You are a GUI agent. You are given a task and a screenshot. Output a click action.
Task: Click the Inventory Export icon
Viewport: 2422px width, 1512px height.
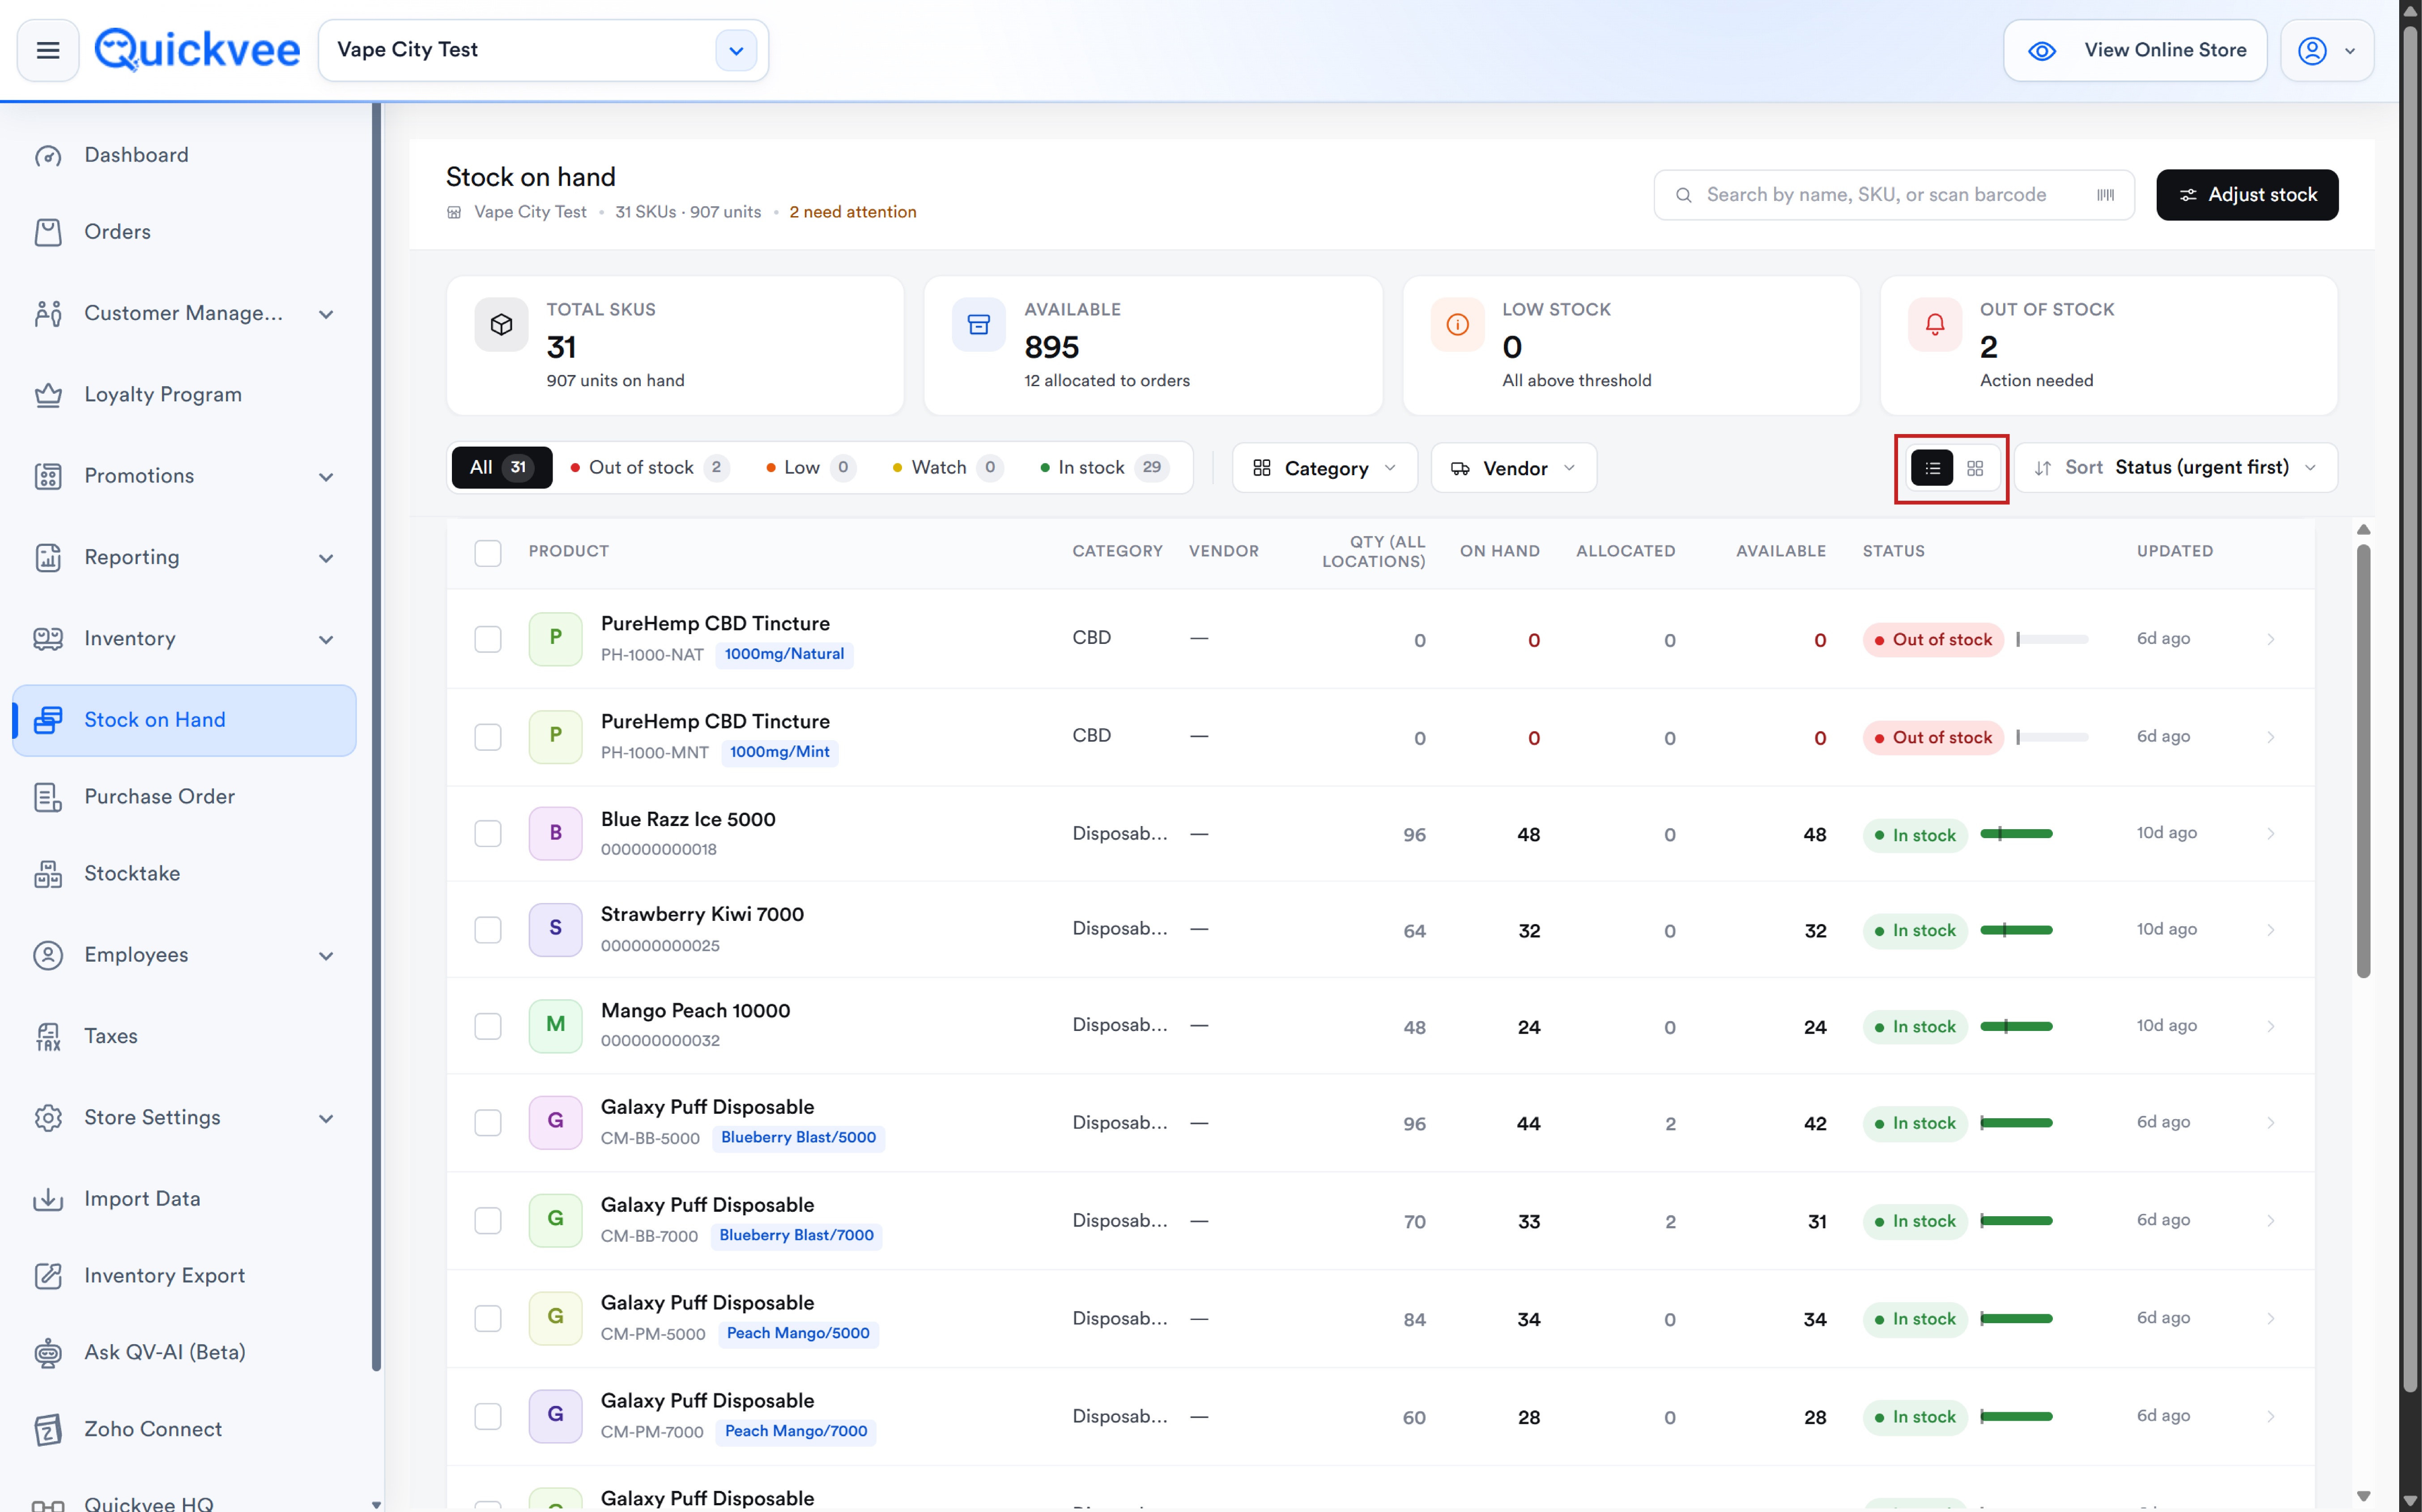coord(48,1276)
